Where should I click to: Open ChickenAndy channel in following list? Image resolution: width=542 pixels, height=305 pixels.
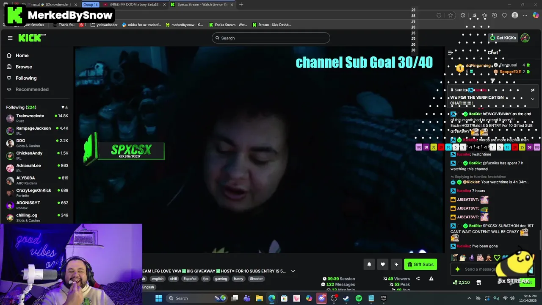[37, 155]
